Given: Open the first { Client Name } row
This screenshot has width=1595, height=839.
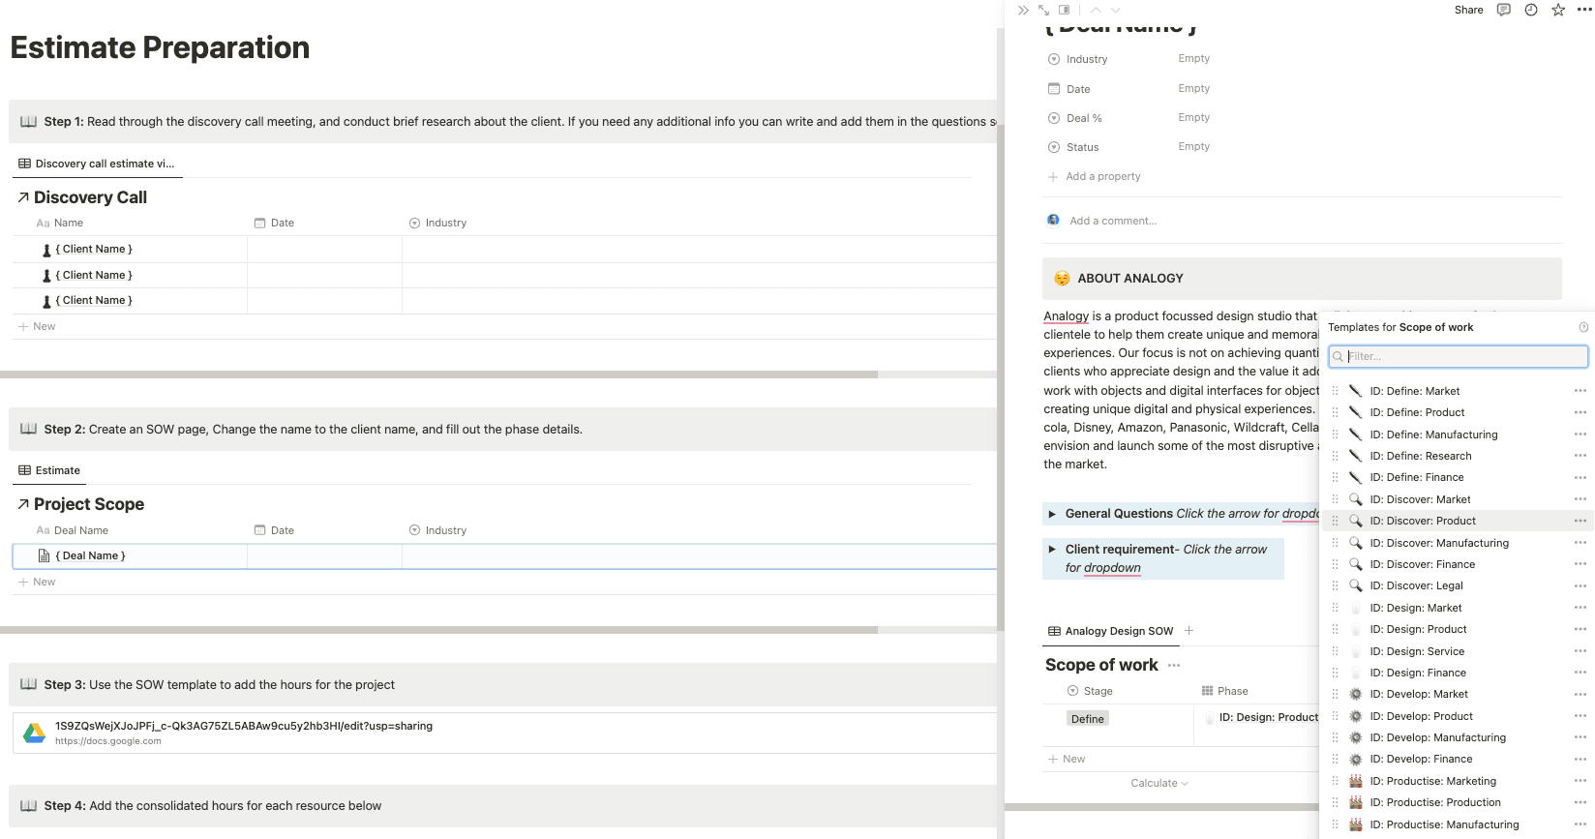Looking at the screenshot, I should tap(93, 249).
